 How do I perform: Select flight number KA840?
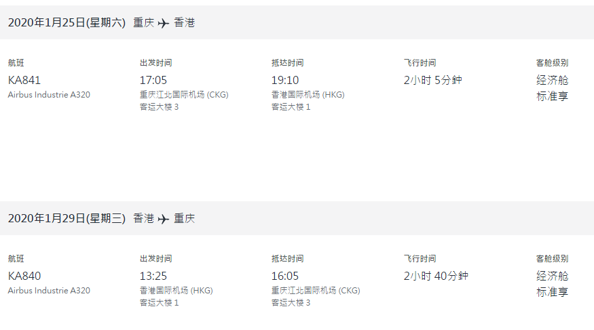point(24,276)
